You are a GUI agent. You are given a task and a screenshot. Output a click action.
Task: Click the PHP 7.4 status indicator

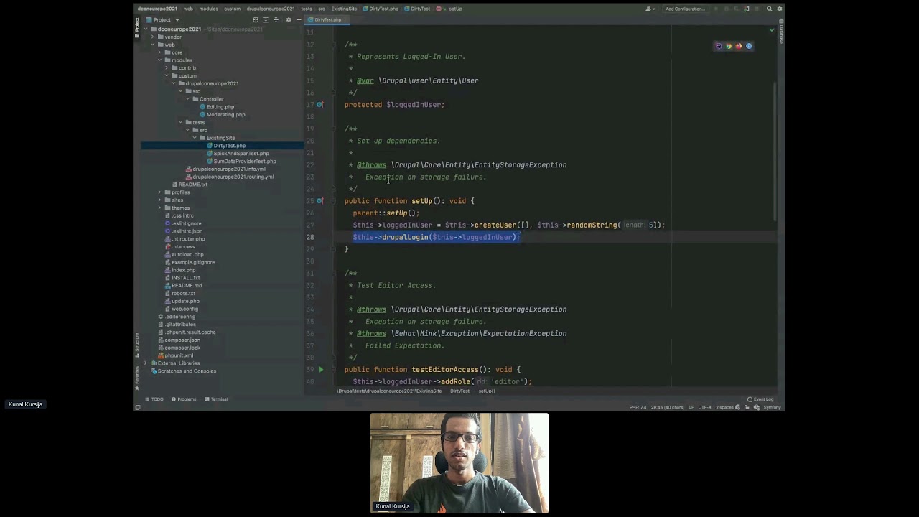pos(638,407)
